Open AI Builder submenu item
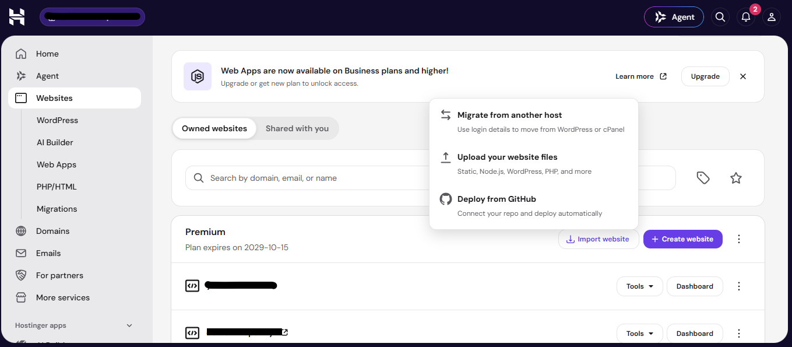792x347 pixels. (x=55, y=142)
